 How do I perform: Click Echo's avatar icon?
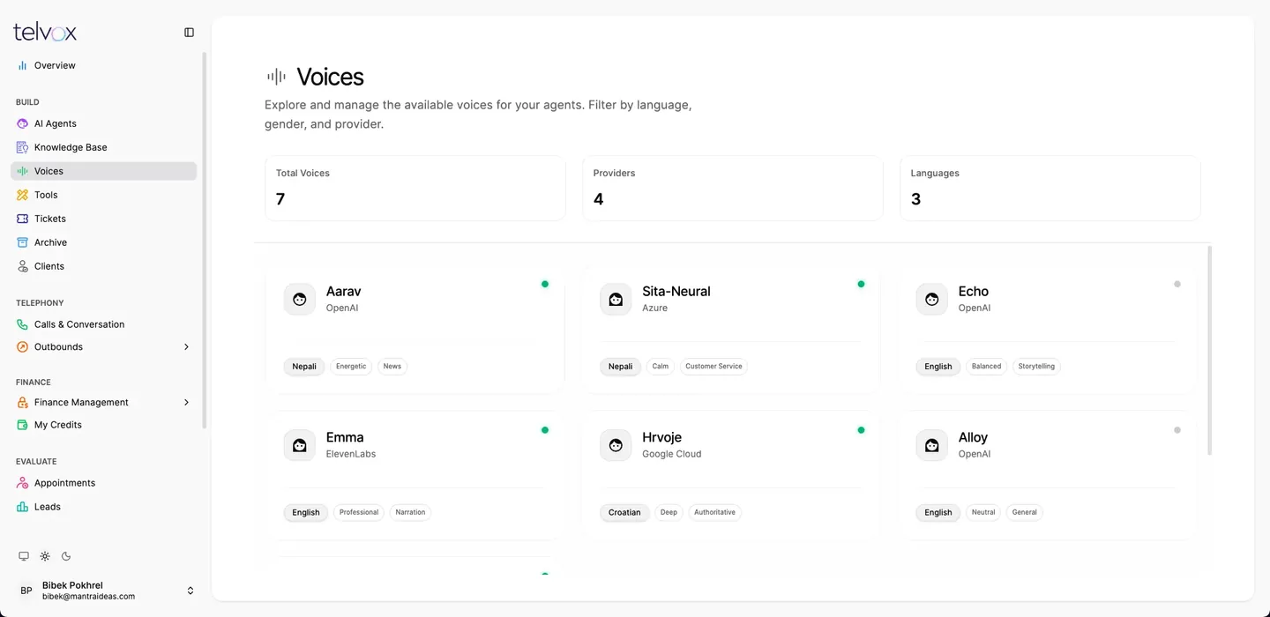point(931,300)
